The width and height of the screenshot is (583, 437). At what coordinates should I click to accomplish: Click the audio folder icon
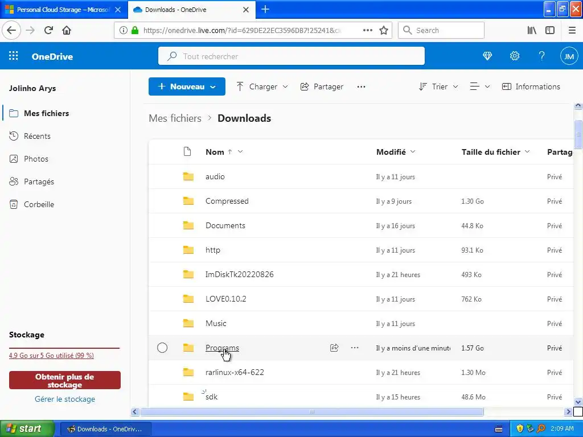(188, 176)
